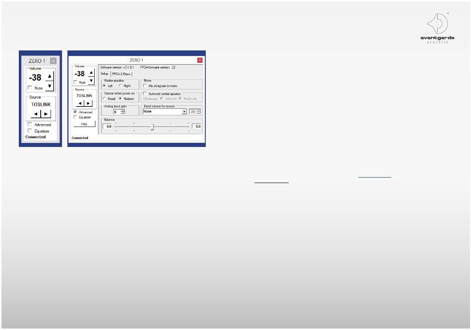Image resolution: width=471 pixels, height=330 pixels.
Task: Lower volume with down arrow in advanced window
Action: (x=91, y=81)
